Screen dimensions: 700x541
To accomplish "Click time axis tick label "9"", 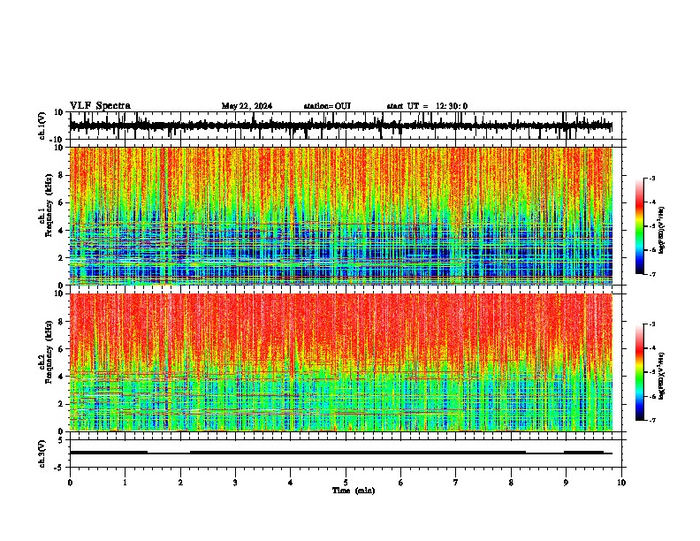I will [566, 483].
